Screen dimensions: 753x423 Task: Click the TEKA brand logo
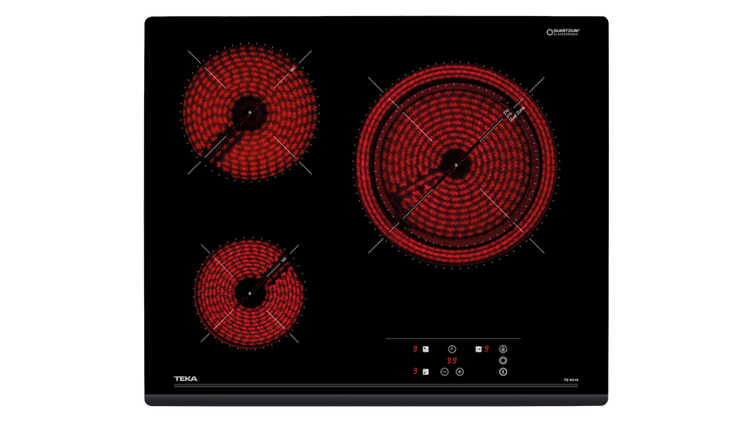pyautogui.click(x=185, y=379)
